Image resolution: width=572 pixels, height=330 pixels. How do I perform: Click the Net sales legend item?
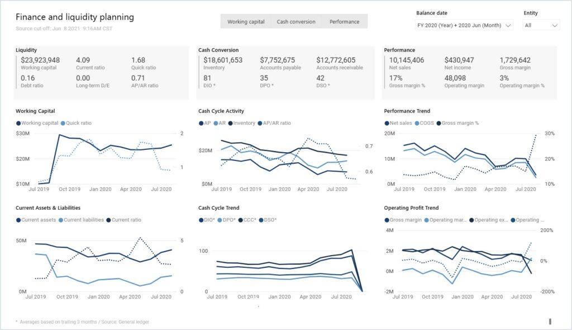click(398, 123)
